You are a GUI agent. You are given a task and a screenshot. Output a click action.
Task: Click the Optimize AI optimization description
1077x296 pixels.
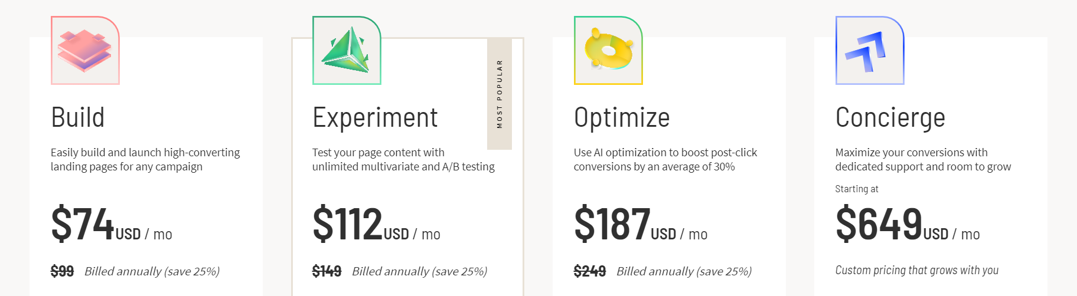pos(665,160)
